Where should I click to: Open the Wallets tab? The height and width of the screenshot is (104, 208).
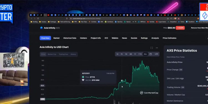(115, 38)
